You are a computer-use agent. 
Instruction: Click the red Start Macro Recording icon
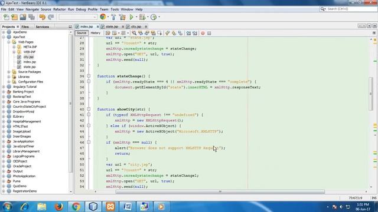click(x=203, y=33)
